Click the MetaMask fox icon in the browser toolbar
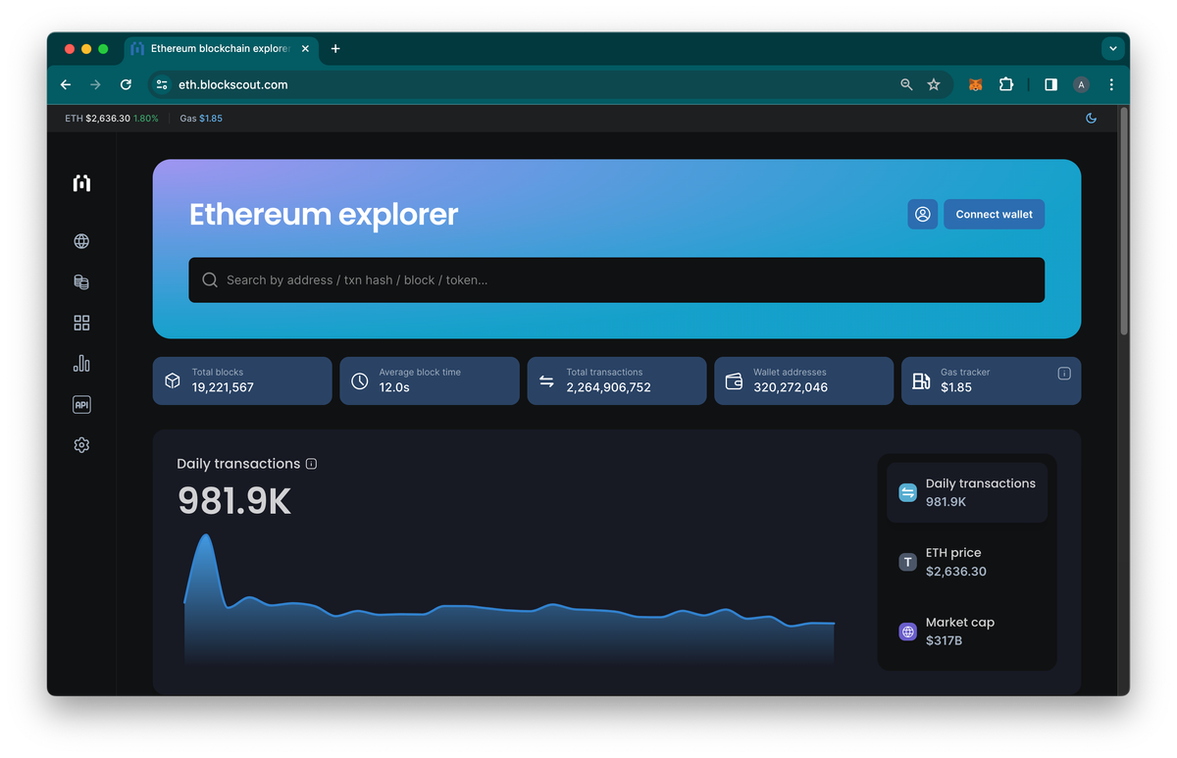1177x758 pixels. 975,84
